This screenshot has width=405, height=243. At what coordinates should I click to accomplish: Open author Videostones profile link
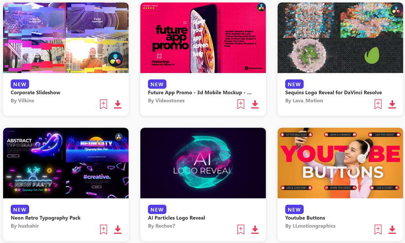(166, 101)
